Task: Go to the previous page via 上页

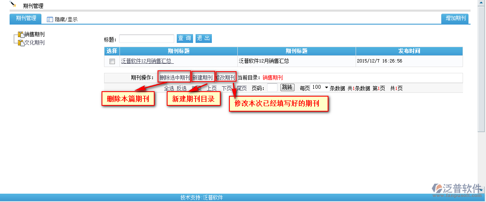Action: coord(212,88)
